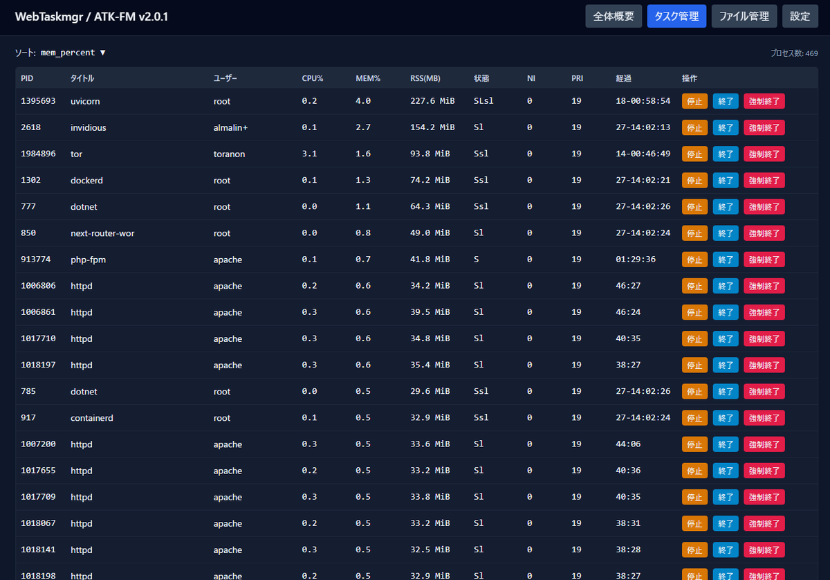Click 強制終了 for the php-fpm process
The height and width of the screenshot is (580, 830).
[764, 260]
